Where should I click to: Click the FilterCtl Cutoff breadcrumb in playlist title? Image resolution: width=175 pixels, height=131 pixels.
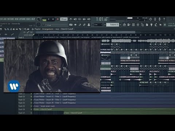tap(67, 29)
